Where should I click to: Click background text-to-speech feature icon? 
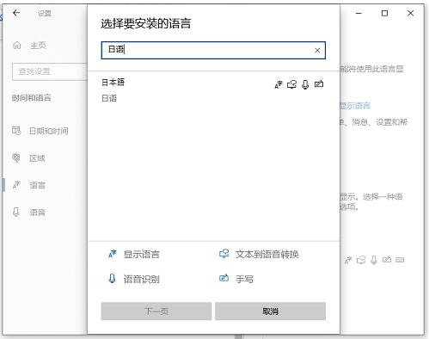tap(361, 260)
